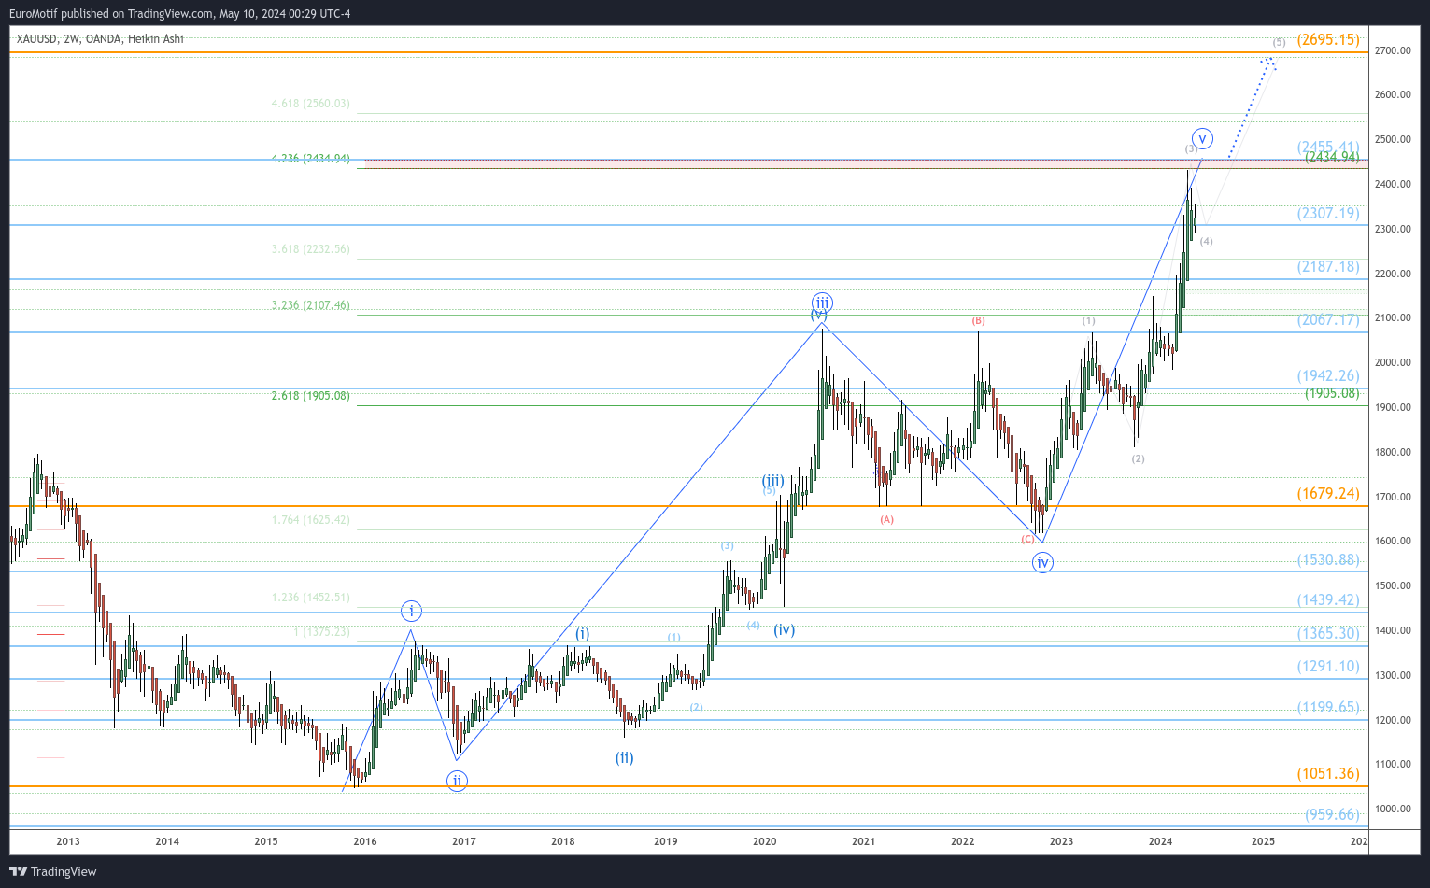The width and height of the screenshot is (1430, 888).
Task: Select the (2307.19) price level label
Action: click(1328, 213)
